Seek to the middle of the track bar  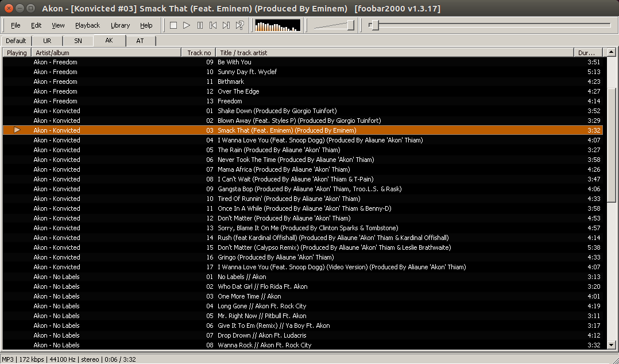(x=489, y=25)
